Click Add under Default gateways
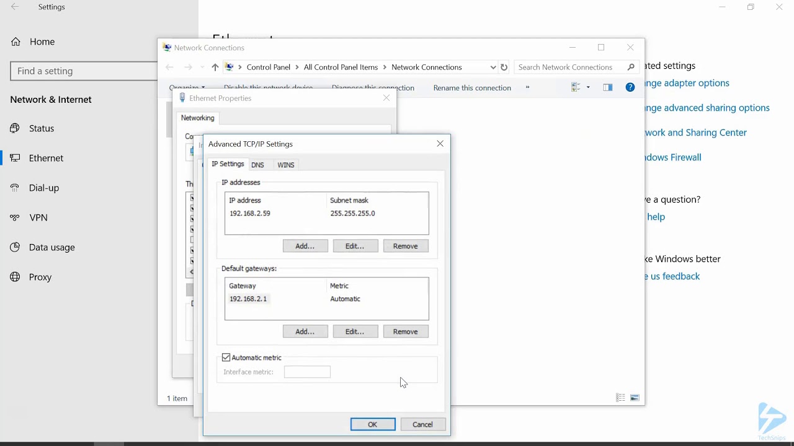 tap(305, 331)
